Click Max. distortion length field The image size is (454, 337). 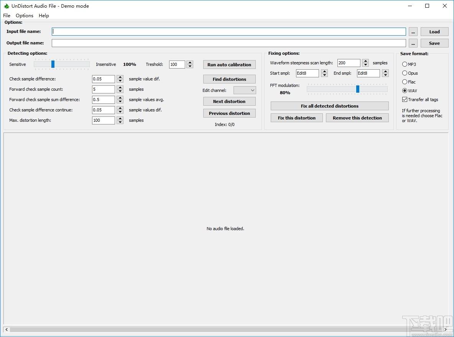click(104, 120)
